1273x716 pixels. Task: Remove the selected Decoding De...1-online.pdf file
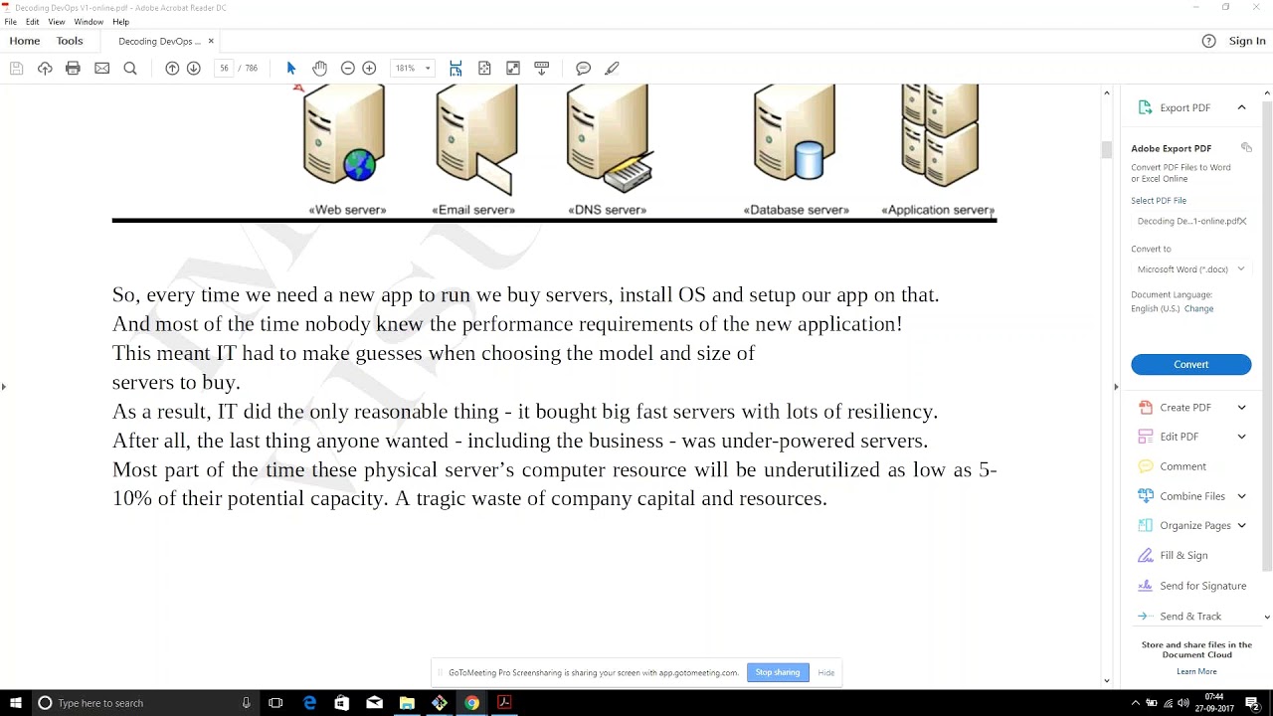pyautogui.click(x=1242, y=221)
